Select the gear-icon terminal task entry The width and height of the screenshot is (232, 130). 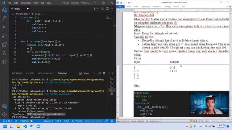tap(112, 94)
